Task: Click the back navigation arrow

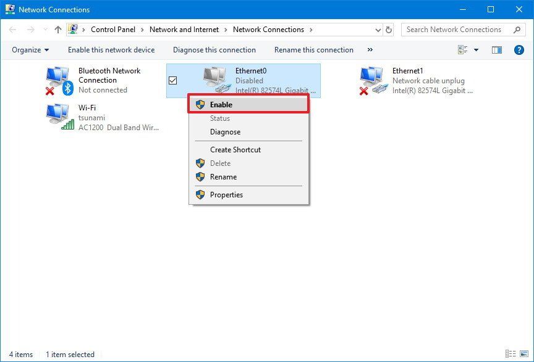Action: click(12, 29)
